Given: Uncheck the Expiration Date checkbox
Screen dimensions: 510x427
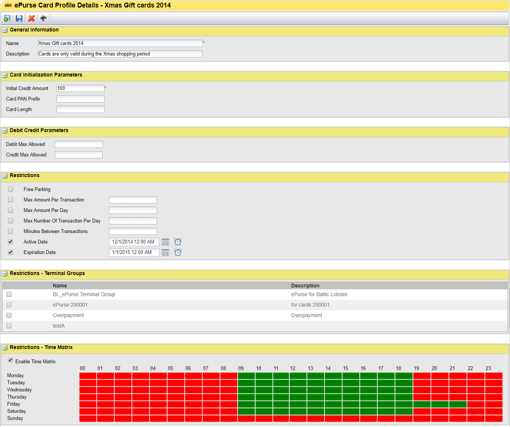Looking at the screenshot, I should [10, 252].
